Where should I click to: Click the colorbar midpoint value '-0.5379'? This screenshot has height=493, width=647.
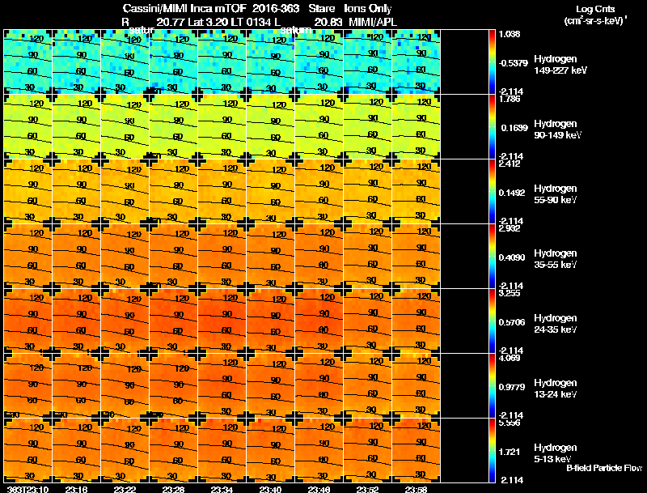pos(514,63)
